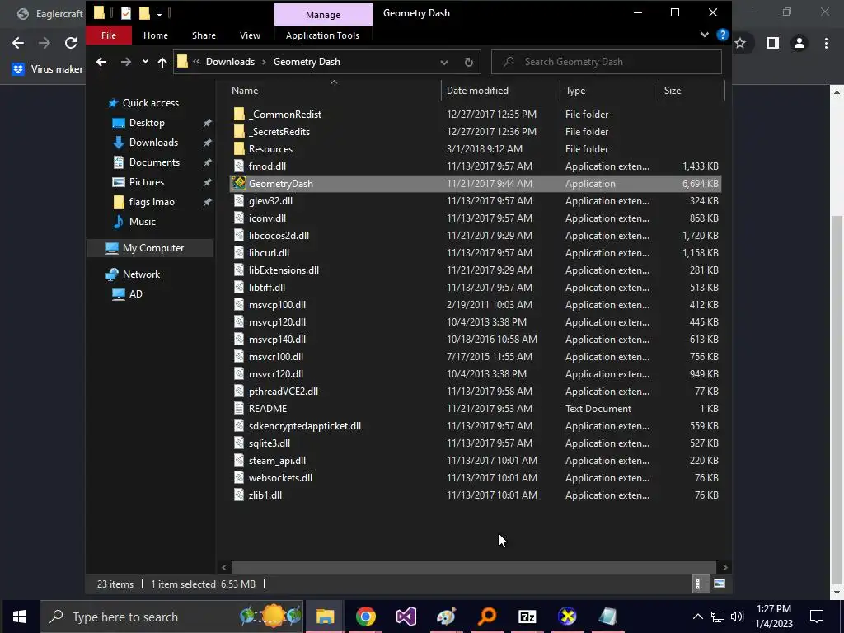Open Downloads in Quick access
This screenshot has height=633, width=844.
click(x=152, y=143)
